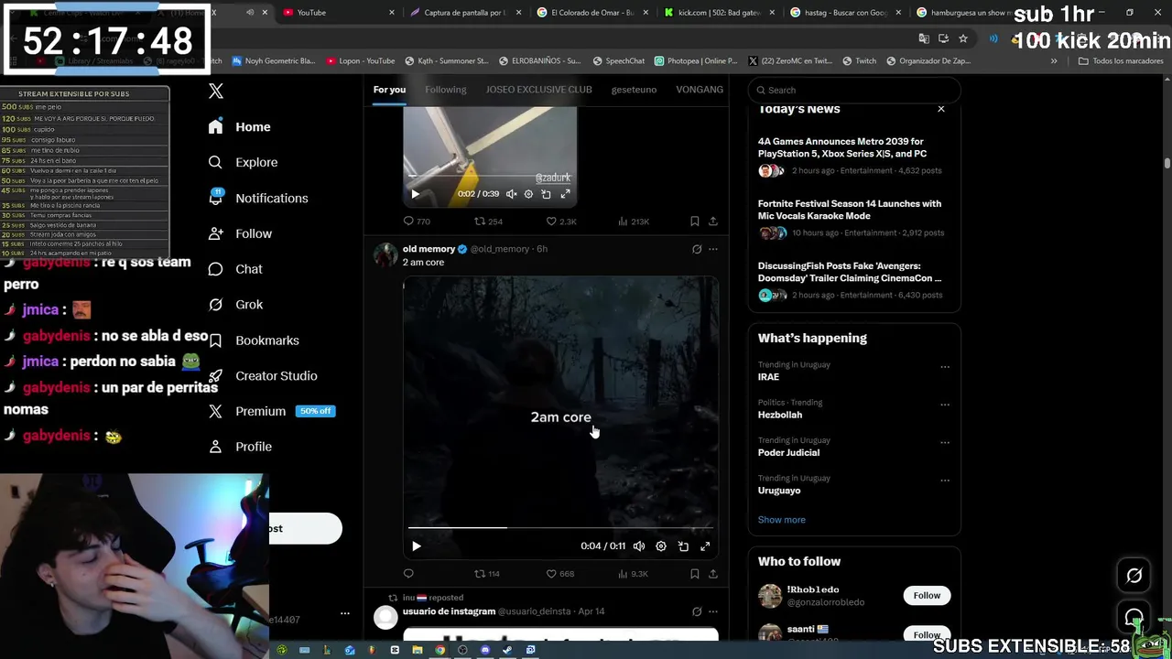Screen dimensions: 1172x659
Task: Follow the !Rhobledo account
Action: click(927, 596)
